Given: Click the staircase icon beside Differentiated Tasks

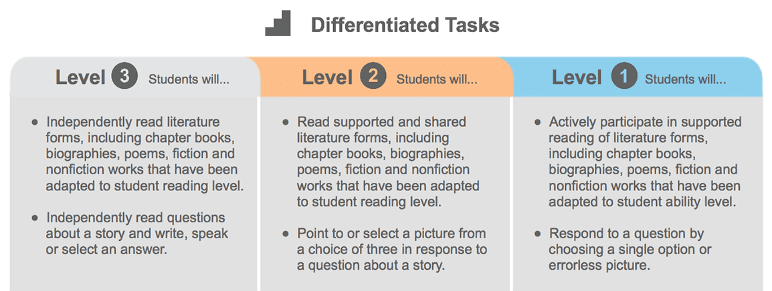Looking at the screenshot, I should click(278, 24).
